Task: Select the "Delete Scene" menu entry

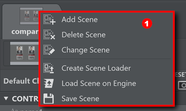Action: [83, 35]
